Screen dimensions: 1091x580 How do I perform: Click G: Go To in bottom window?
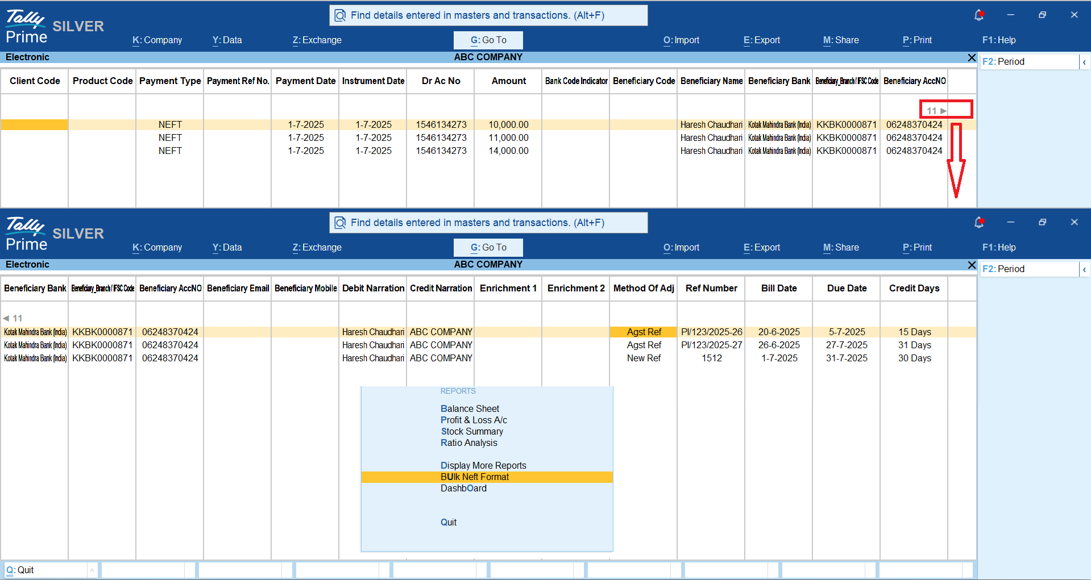(488, 248)
